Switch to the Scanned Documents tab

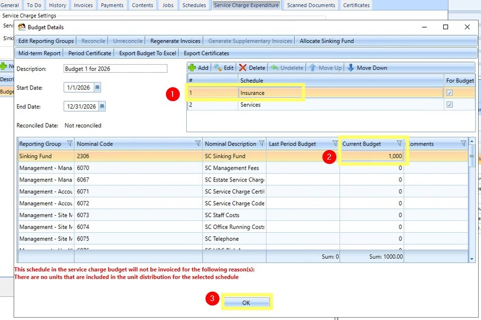(311, 5)
